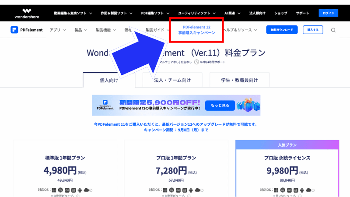This screenshot has width=350, height=197.
Task: Click Android icon in プロ版 永続ライセンス
Action: coord(302,190)
